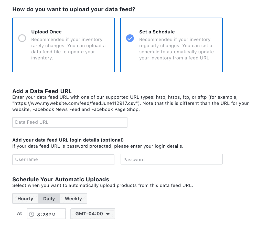Click the Schedule Your Automatic Uploads heading
The width and height of the screenshot is (257, 227).
[x=61, y=179]
